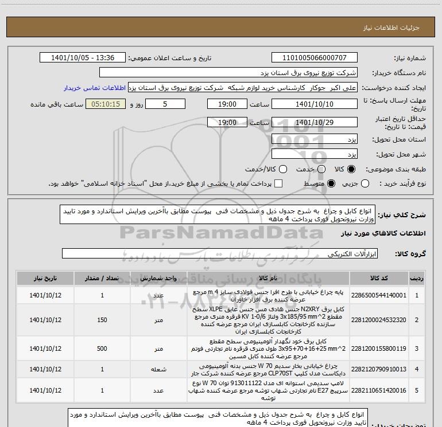Screen dimensions: 442x427
Task: Click the general need description text box
Action: (x=218, y=215)
